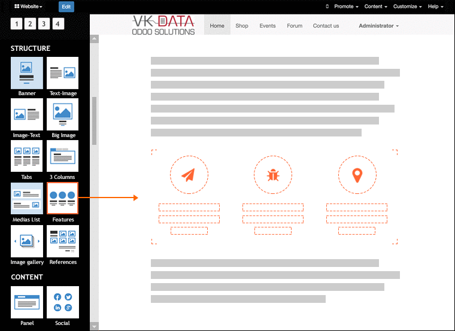Click the bug feature icon
The image size is (455, 331).
[x=273, y=175]
